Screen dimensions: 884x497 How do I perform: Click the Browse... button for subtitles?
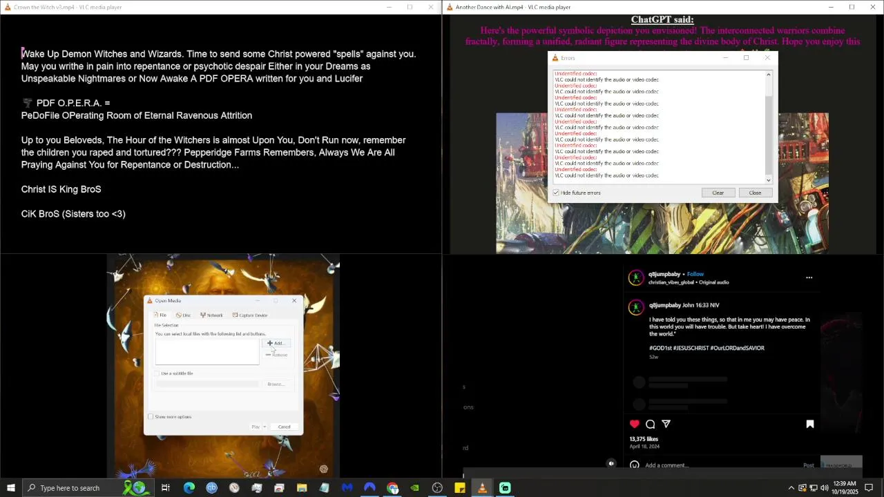click(275, 384)
